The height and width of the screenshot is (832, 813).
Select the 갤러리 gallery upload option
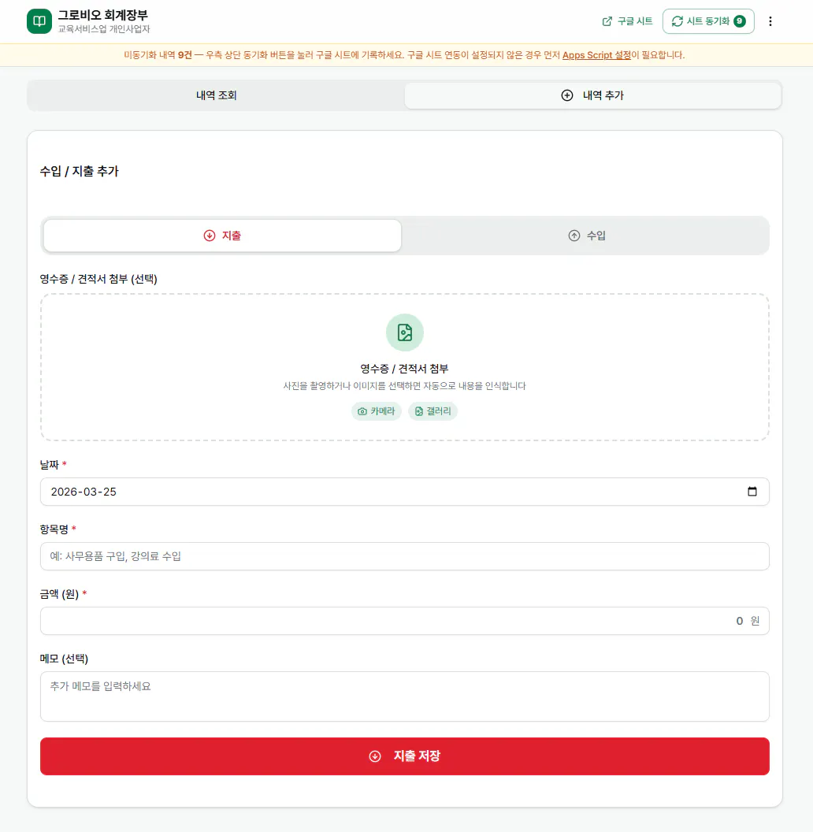point(432,410)
